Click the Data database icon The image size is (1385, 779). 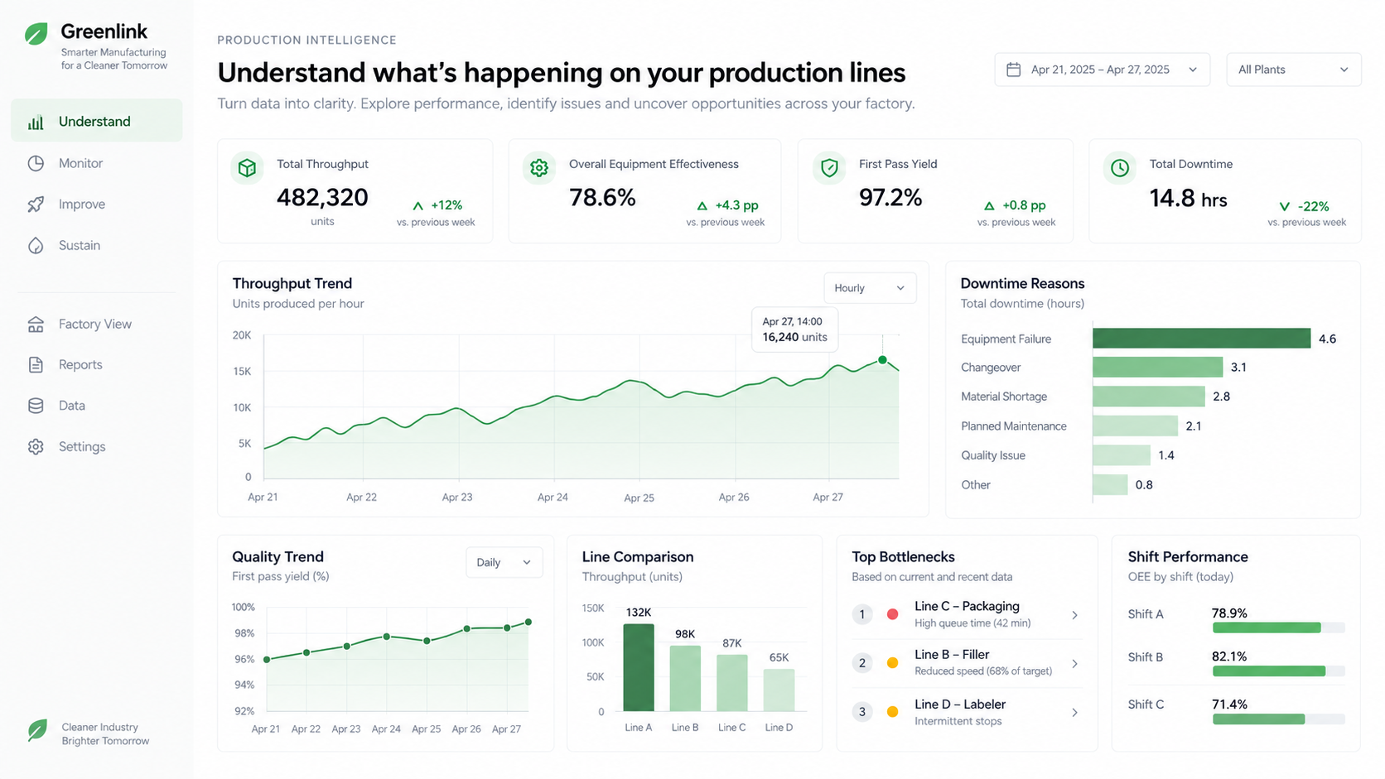[x=36, y=406]
